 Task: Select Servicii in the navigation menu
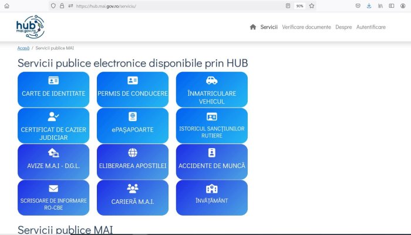pos(269,27)
